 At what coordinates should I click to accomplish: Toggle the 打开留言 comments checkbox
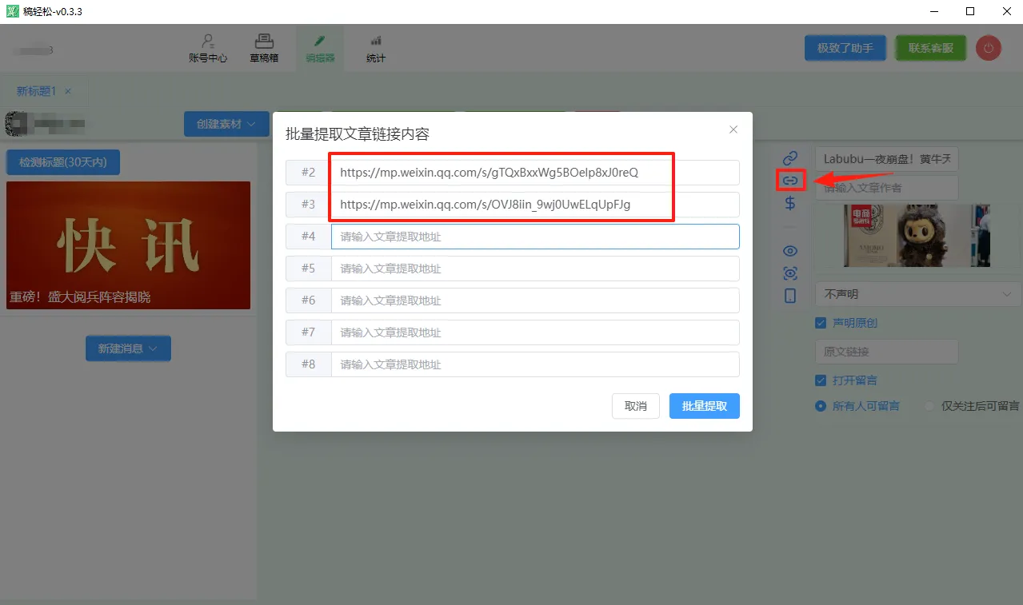tap(819, 380)
